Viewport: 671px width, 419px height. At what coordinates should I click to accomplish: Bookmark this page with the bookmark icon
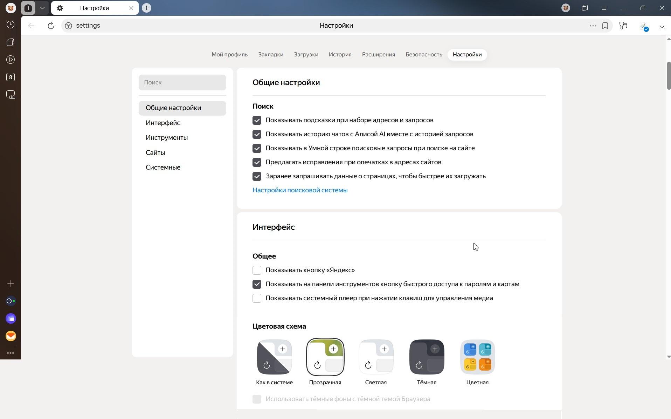click(x=605, y=26)
